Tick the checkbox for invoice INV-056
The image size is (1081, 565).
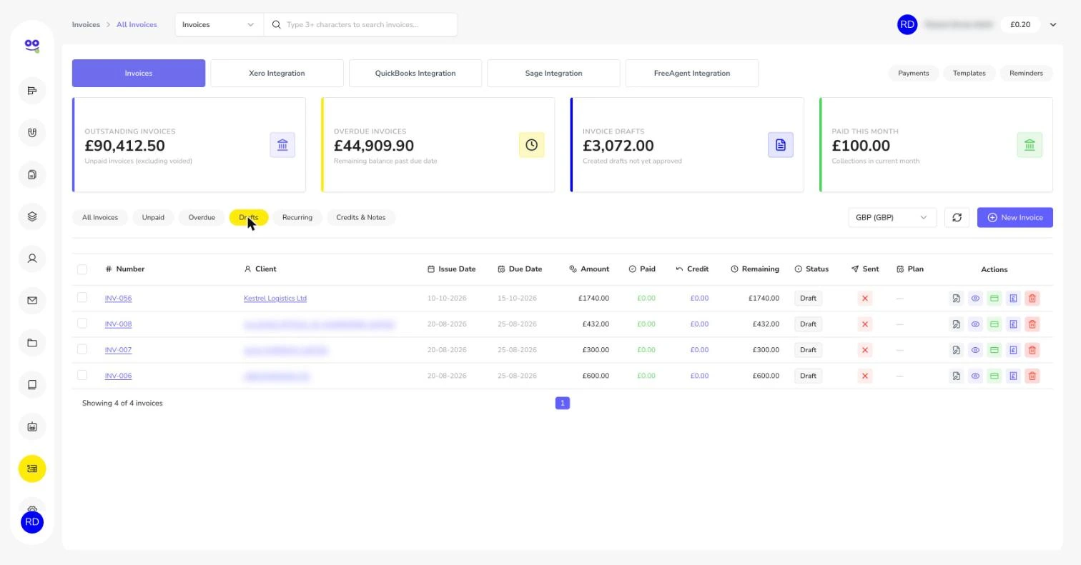(82, 298)
